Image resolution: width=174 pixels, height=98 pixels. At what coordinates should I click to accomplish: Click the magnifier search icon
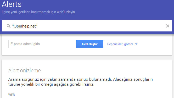click(x=9, y=26)
